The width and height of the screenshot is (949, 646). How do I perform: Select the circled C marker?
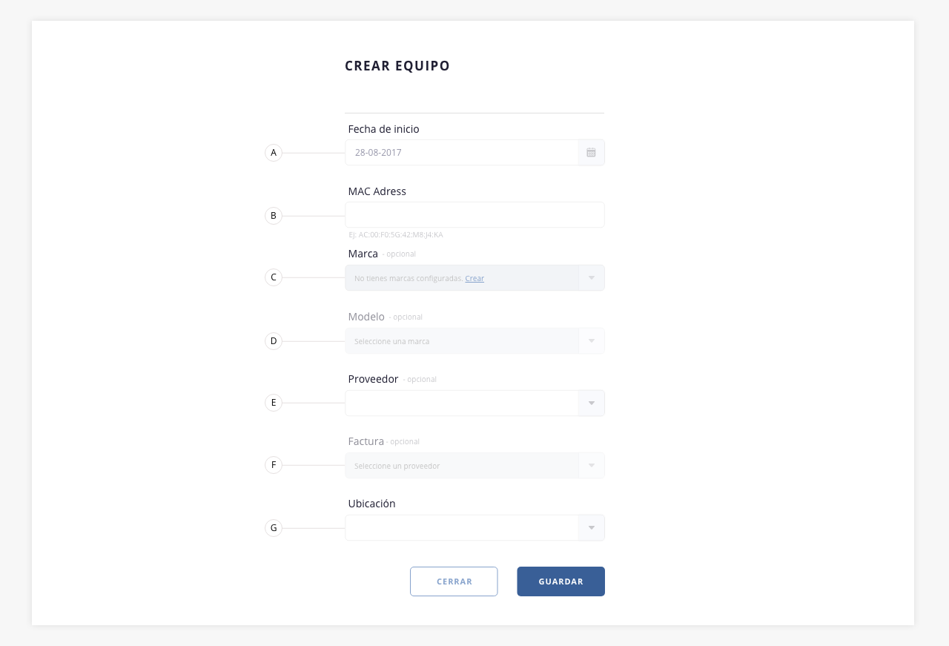274,277
